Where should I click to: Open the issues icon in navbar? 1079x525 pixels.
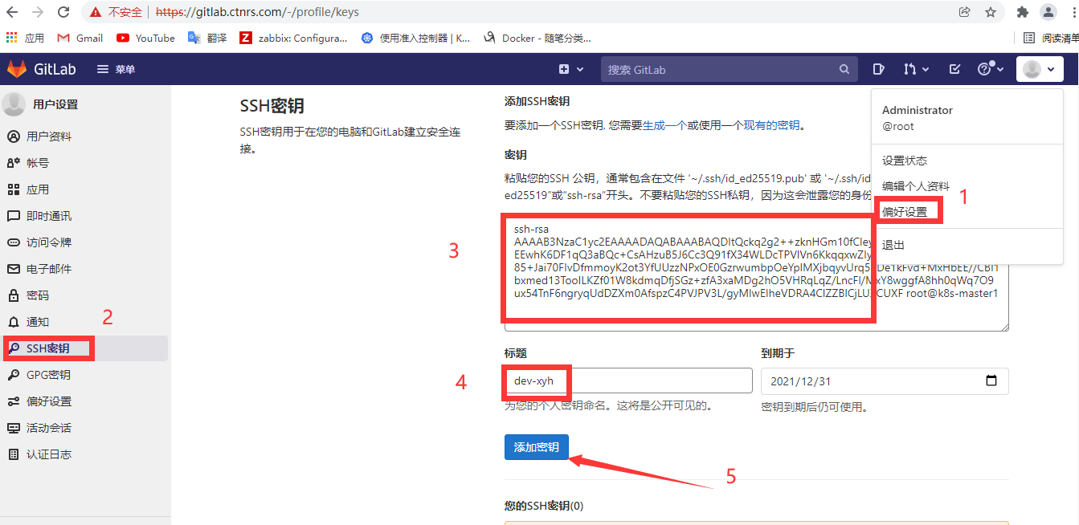pyautogui.click(x=879, y=69)
